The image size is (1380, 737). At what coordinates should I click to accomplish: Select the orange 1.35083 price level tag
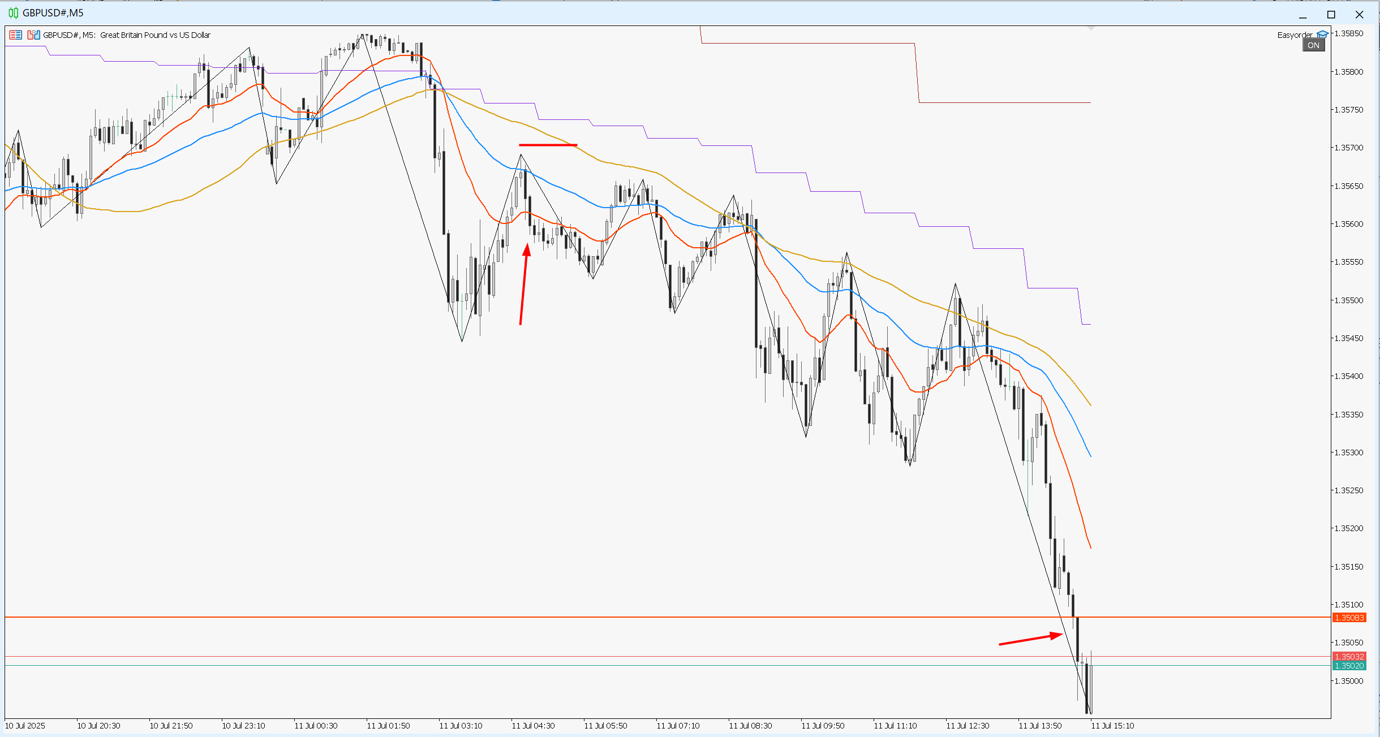[x=1349, y=618]
